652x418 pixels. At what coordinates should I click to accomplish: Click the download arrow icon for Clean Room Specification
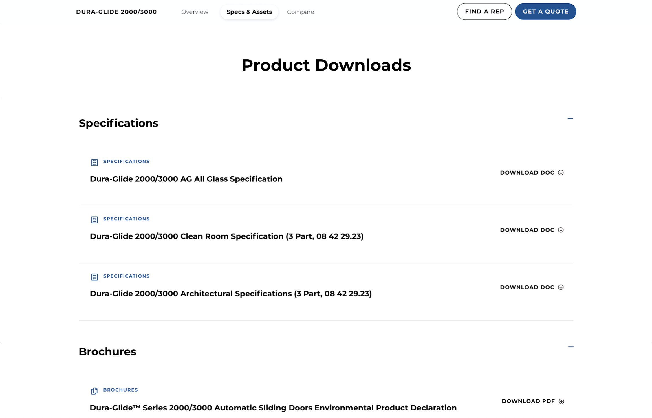561,230
